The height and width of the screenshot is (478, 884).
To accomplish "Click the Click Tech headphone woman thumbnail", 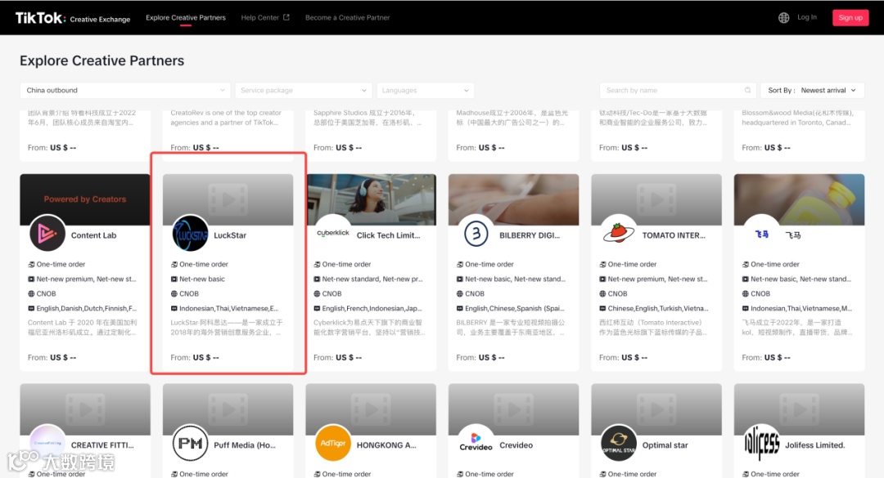I will click(371, 199).
